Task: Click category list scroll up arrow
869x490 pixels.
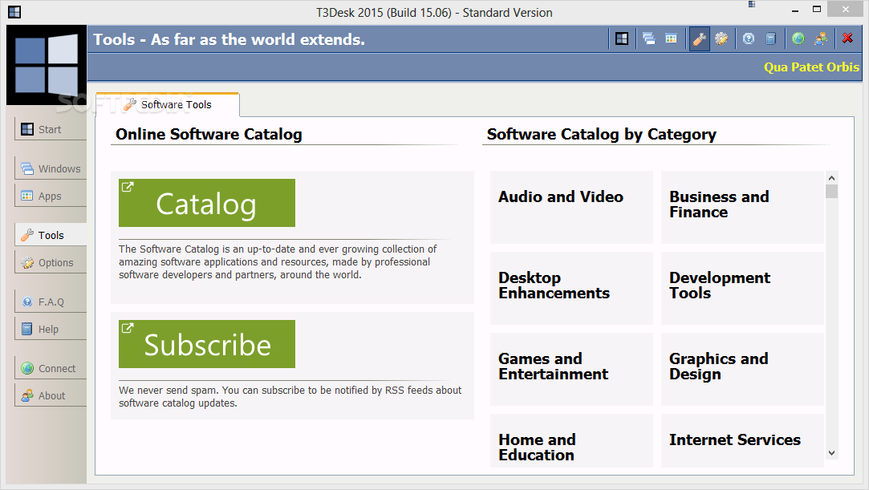Action: pyautogui.click(x=831, y=178)
